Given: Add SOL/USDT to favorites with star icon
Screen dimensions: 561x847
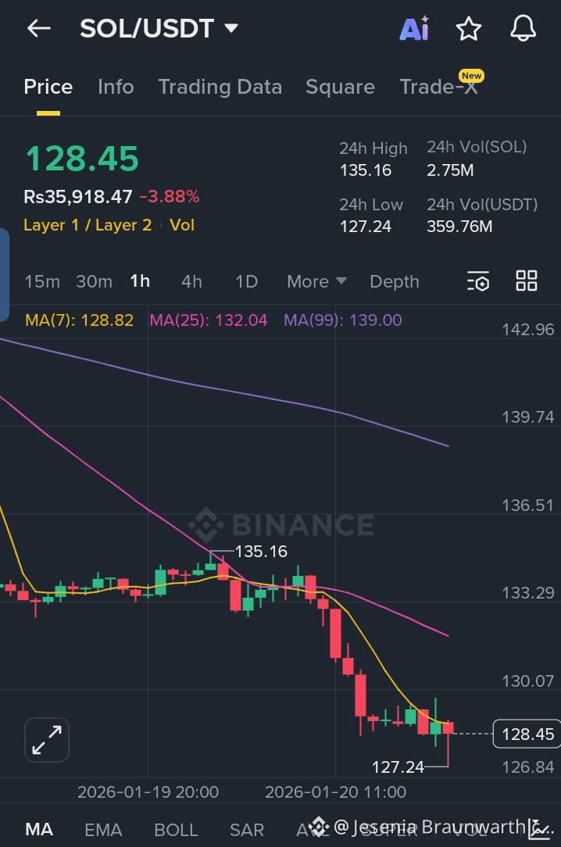Looking at the screenshot, I should click(x=469, y=29).
